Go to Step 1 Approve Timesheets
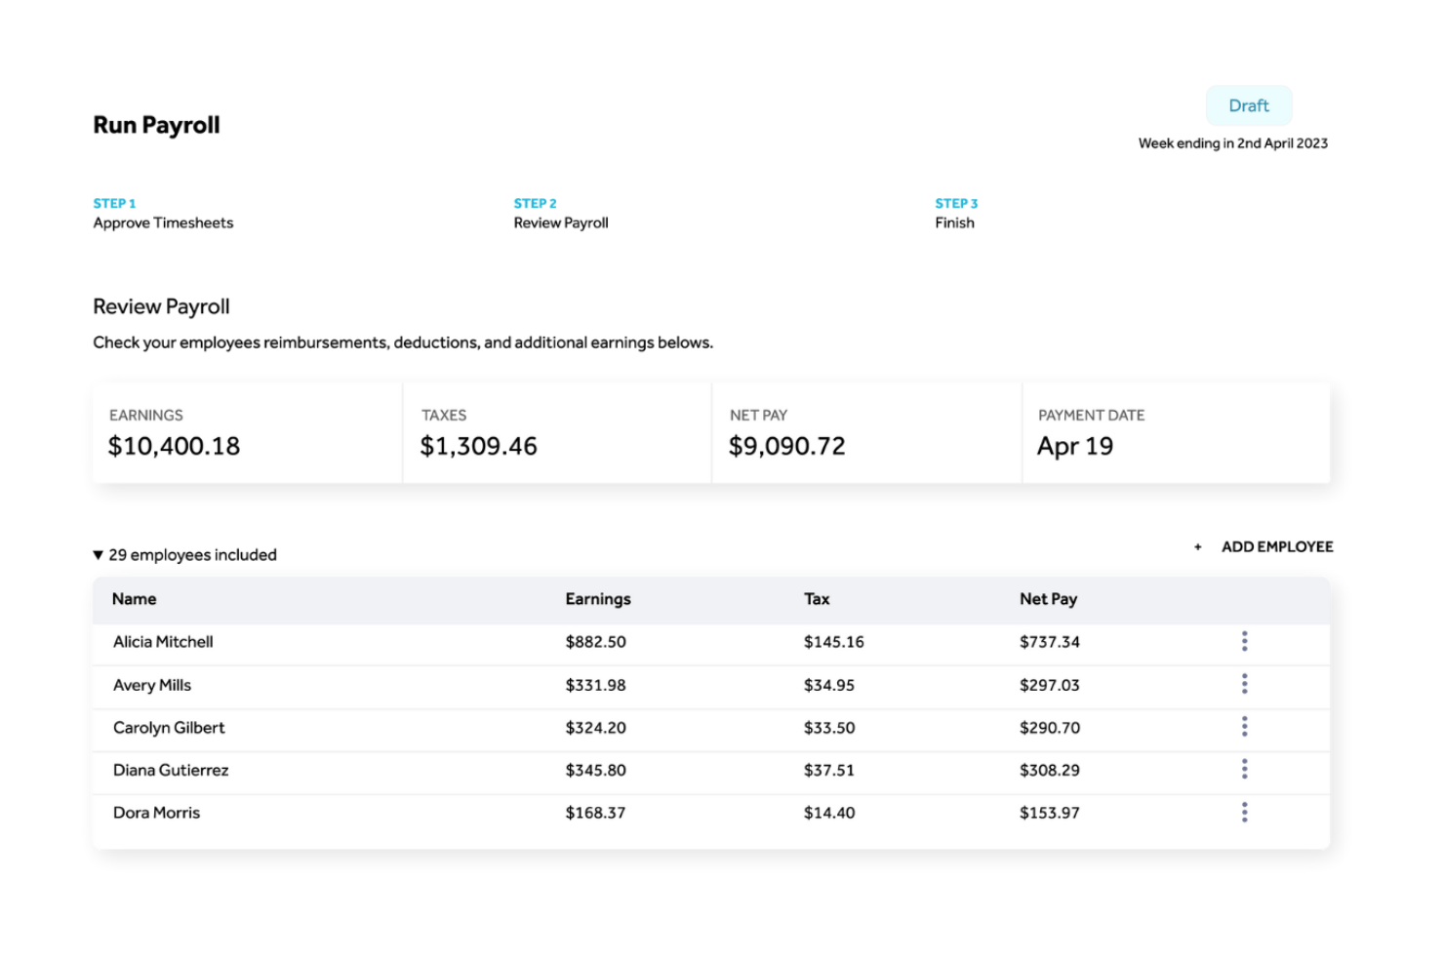Screen dimensions: 1444x963 (x=163, y=214)
